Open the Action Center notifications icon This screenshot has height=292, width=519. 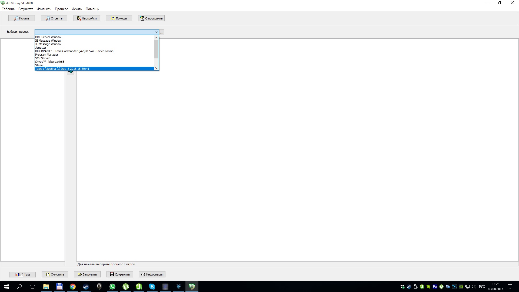(x=510, y=287)
